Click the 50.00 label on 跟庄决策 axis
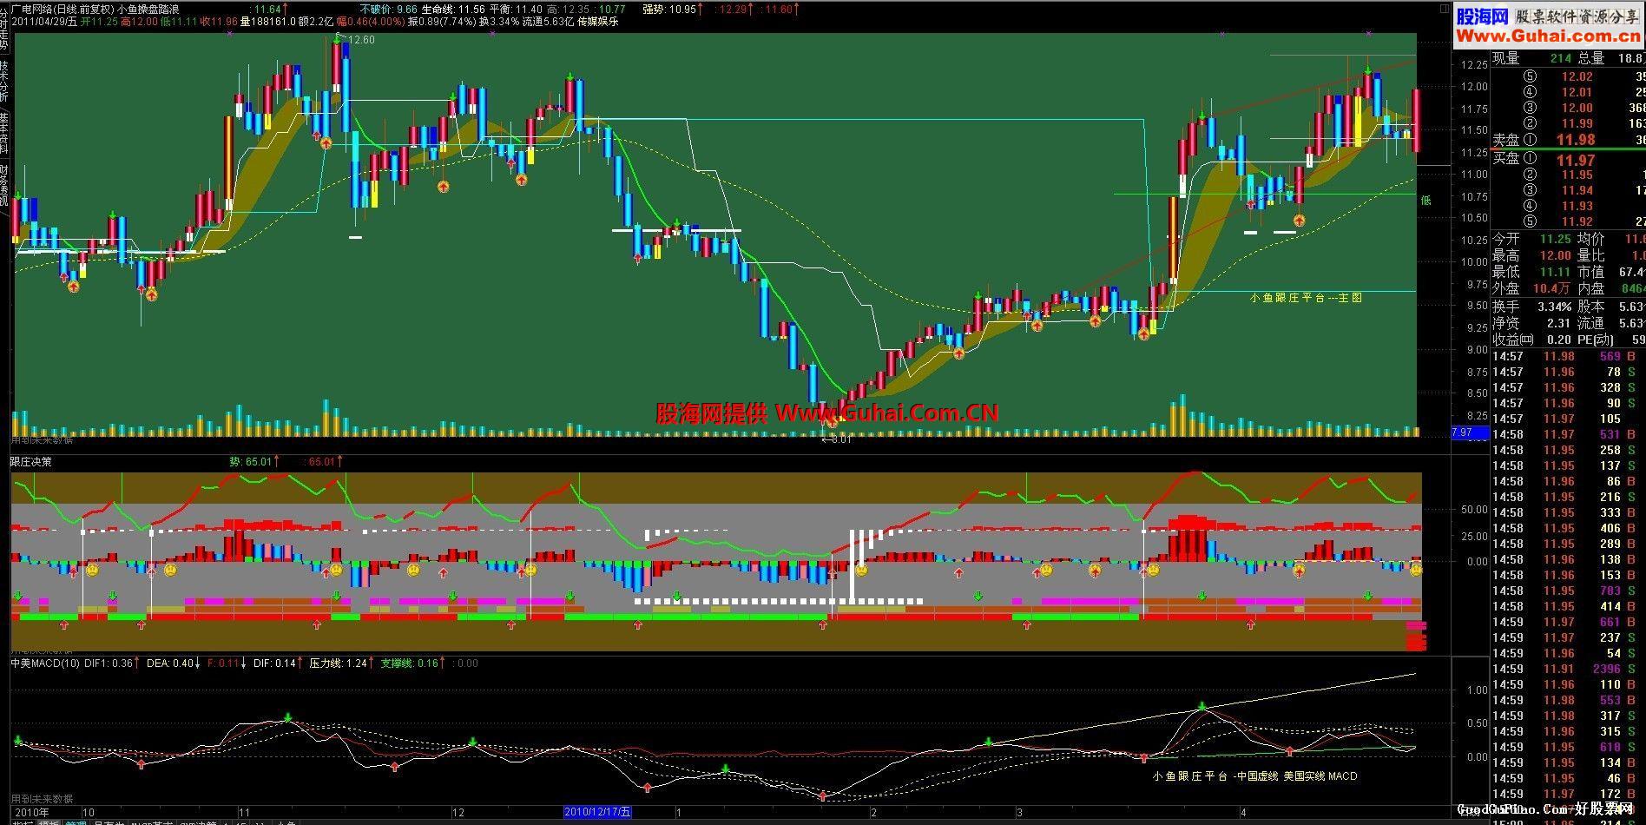Screen dimensions: 1646x825 [x=1472, y=511]
